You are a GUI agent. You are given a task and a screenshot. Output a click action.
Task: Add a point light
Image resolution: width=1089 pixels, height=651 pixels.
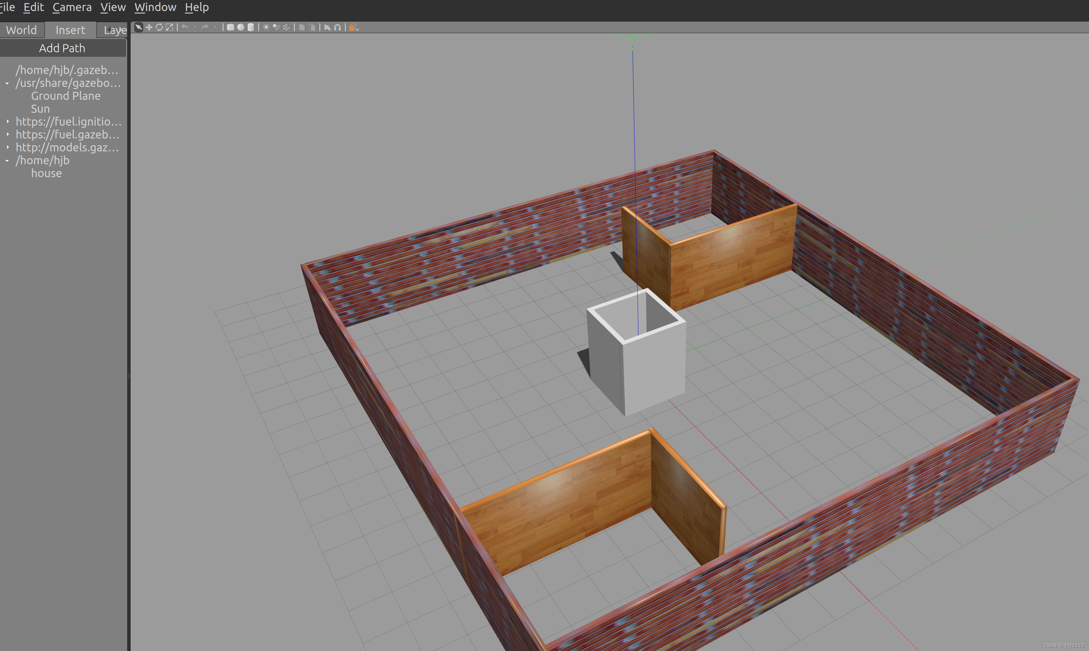click(266, 27)
